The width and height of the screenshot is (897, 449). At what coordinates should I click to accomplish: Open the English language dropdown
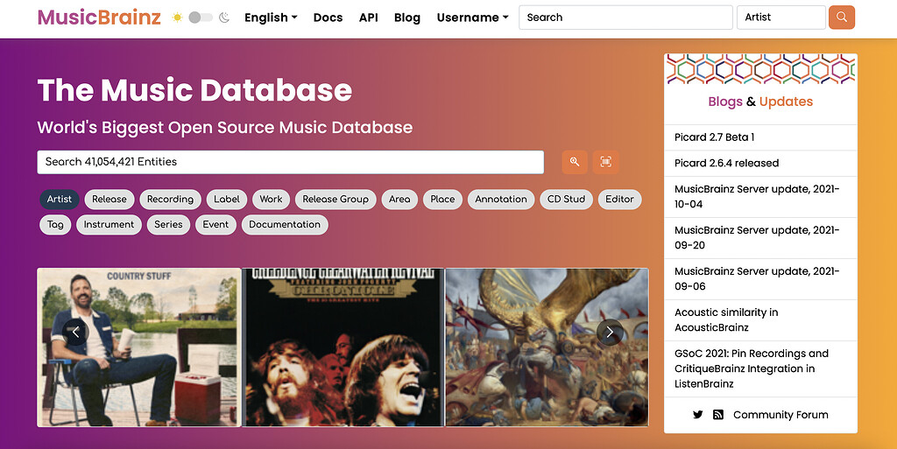click(x=272, y=18)
